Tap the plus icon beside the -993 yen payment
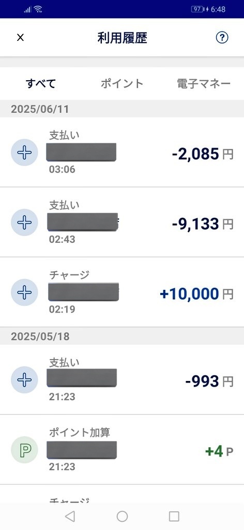The image size is (244, 530). (x=24, y=380)
